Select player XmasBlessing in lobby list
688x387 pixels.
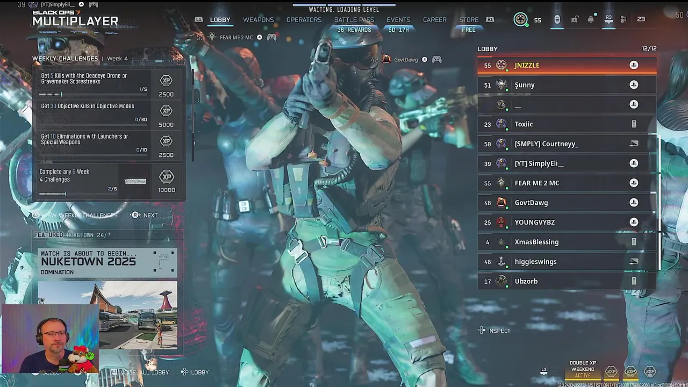pos(567,242)
